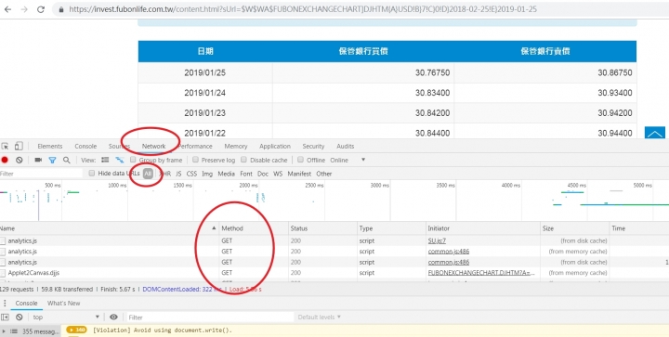The height and width of the screenshot is (337, 669).
Task: Toggle the overview waterfall view icon
Action: coord(120,160)
